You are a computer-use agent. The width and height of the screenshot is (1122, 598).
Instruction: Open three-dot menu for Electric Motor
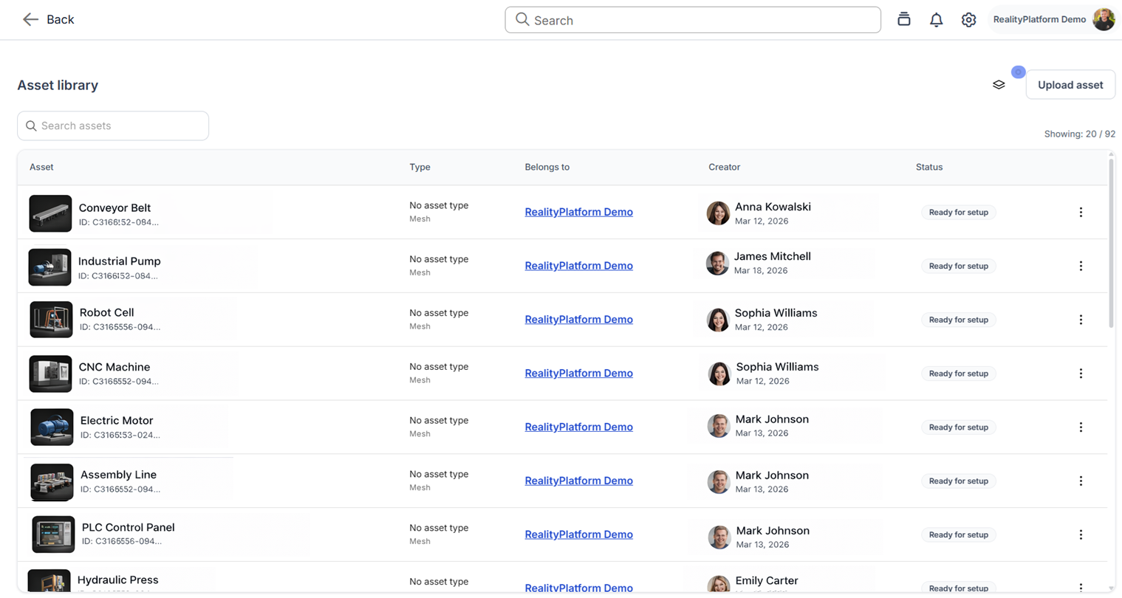pos(1080,427)
